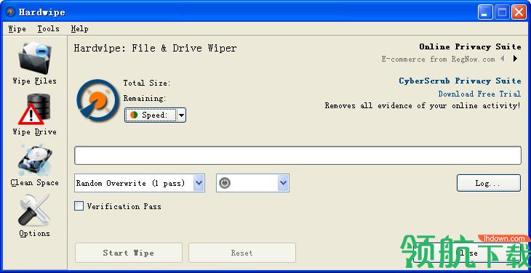Click the Online Privacy Suite heading
The width and height of the screenshot is (531, 273).
pyautogui.click(x=470, y=46)
